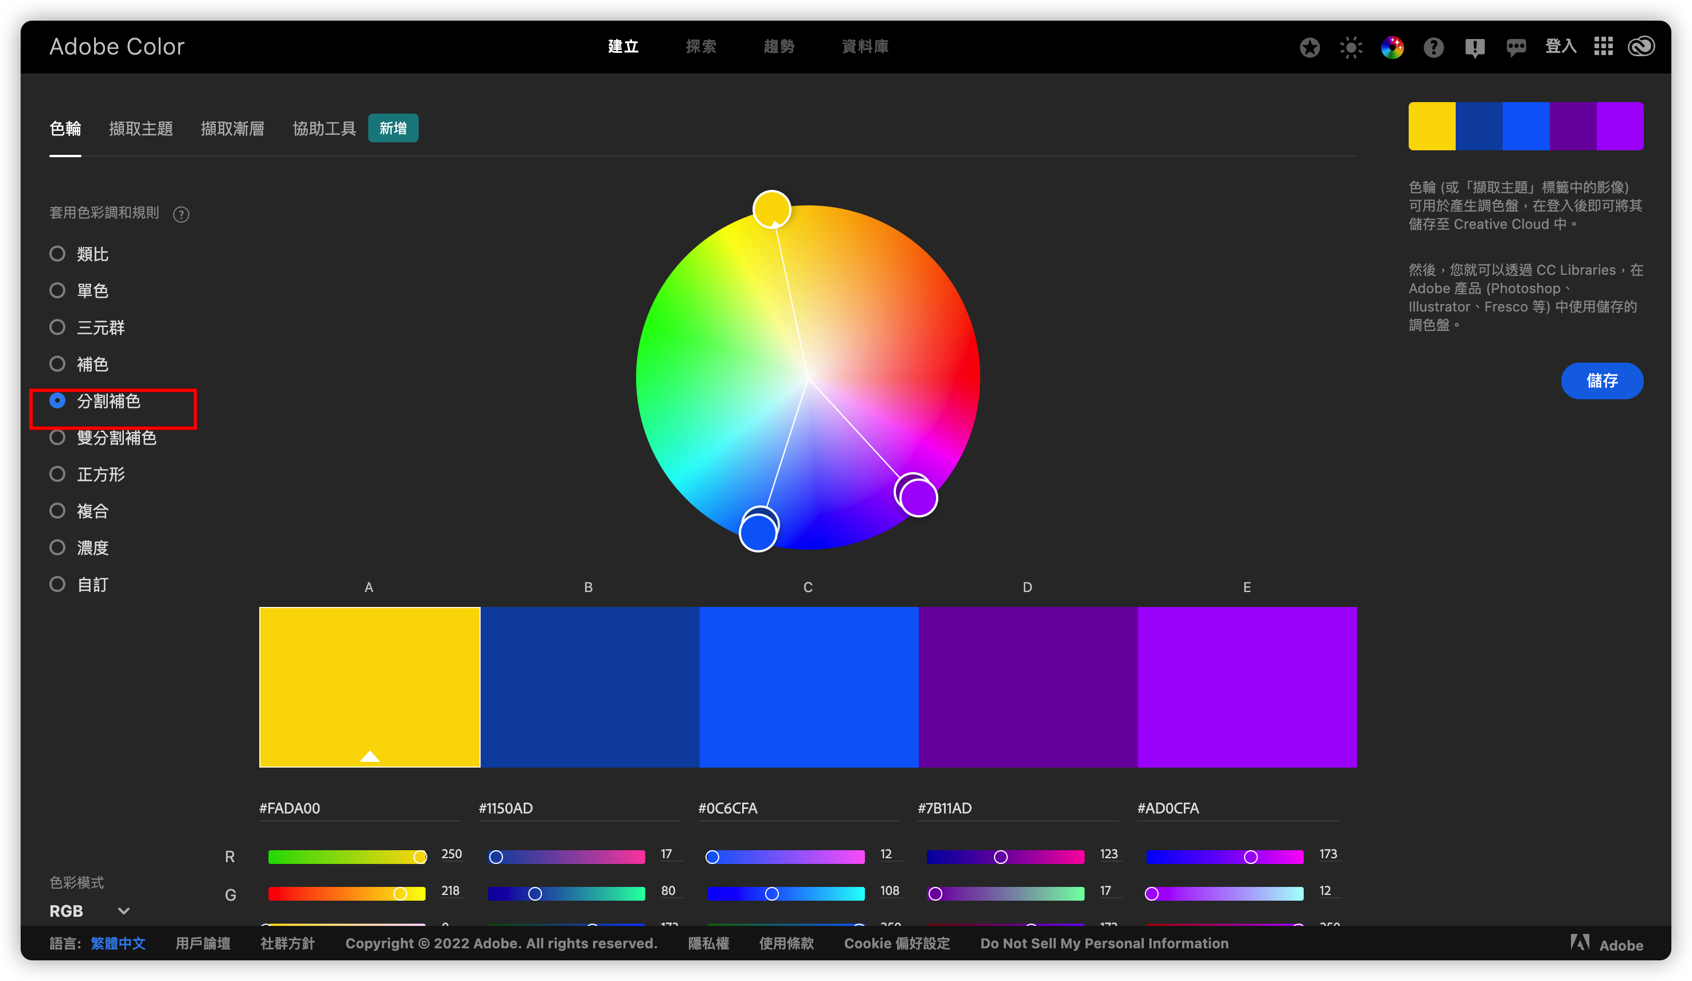Click the Creative Cloud icon
Image resolution: width=1692 pixels, height=981 pixels.
pyautogui.click(x=1641, y=46)
